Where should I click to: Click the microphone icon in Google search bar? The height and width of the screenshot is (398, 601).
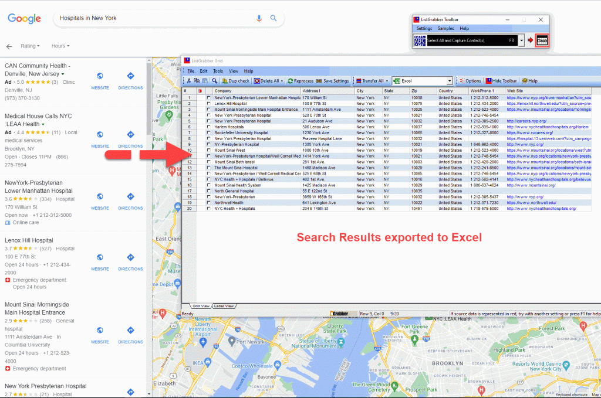tap(259, 18)
